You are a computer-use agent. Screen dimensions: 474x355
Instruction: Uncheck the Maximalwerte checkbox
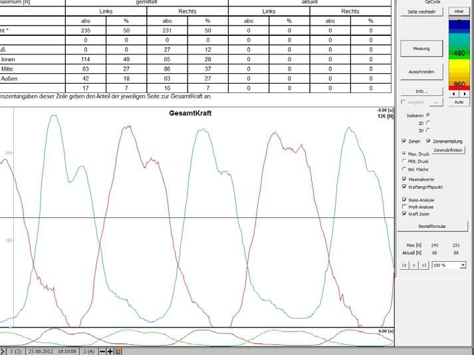coord(404,179)
